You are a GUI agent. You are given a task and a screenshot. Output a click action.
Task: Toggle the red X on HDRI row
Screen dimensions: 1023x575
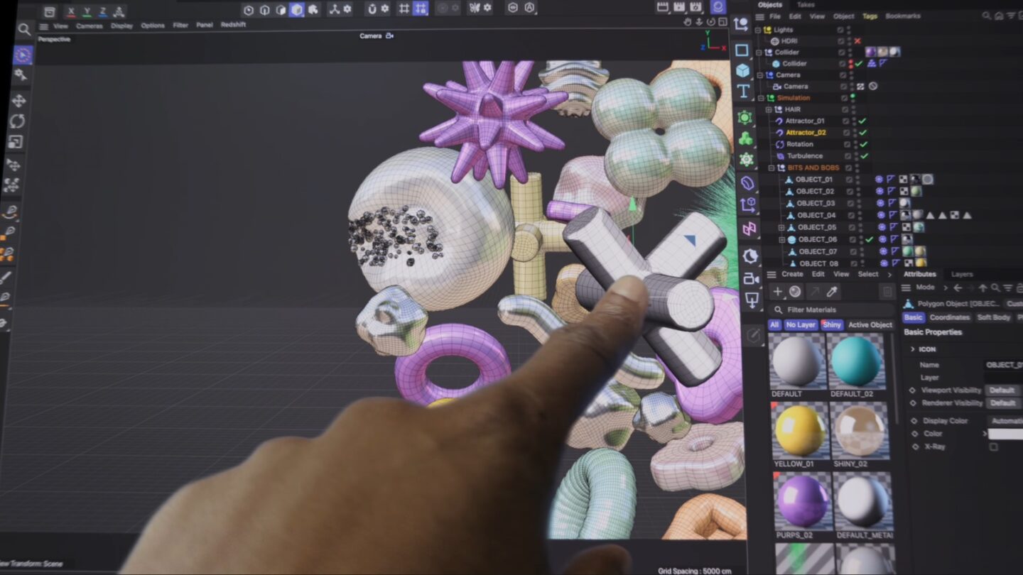(857, 41)
